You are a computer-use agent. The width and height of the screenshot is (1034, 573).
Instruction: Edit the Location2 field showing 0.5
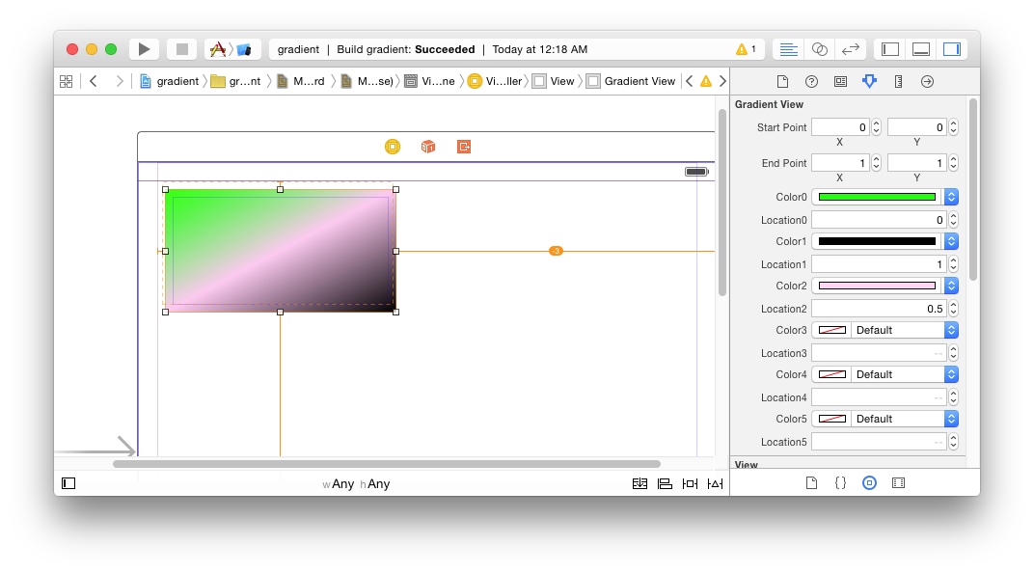[x=879, y=309]
